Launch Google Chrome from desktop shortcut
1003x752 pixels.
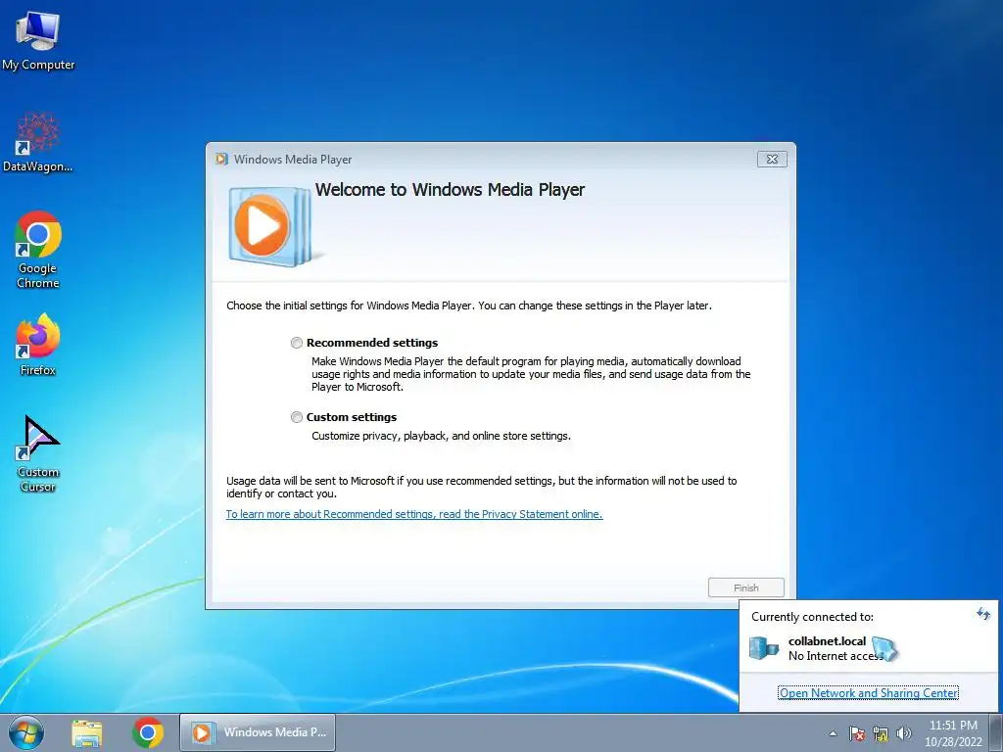38,250
